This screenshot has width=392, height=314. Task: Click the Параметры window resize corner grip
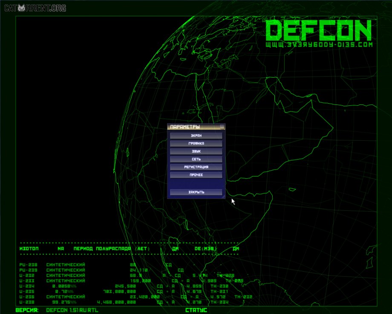coord(223,197)
